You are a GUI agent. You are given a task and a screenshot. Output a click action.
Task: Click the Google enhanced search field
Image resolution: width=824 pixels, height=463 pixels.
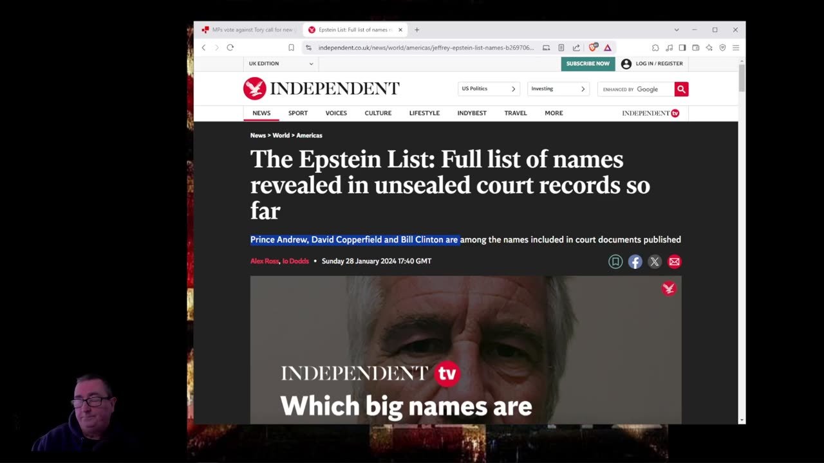pyautogui.click(x=636, y=89)
